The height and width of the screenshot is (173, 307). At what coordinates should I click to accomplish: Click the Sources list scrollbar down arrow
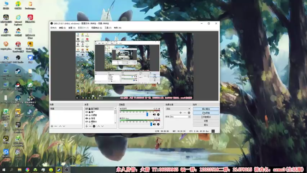pyautogui.click(x=115, y=123)
